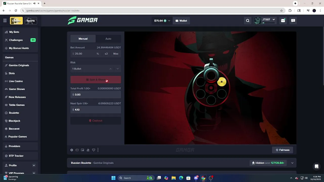This screenshot has height=182, width=324.
Task: Toggle theater mode icon
Action: coord(77,150)
